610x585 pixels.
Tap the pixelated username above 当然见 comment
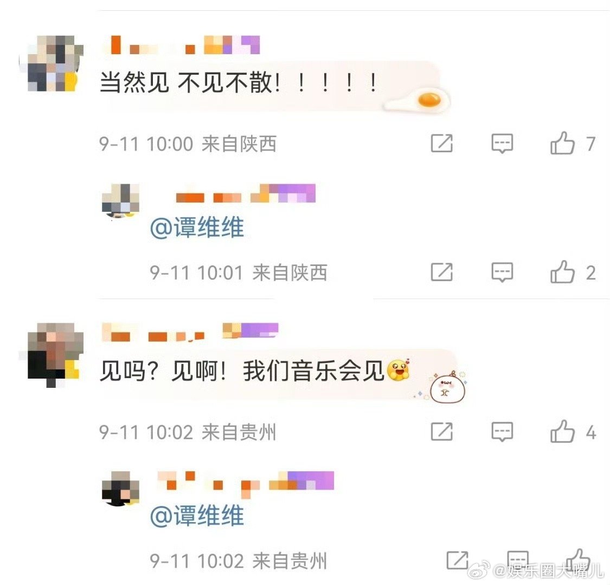tap(182, 45)
